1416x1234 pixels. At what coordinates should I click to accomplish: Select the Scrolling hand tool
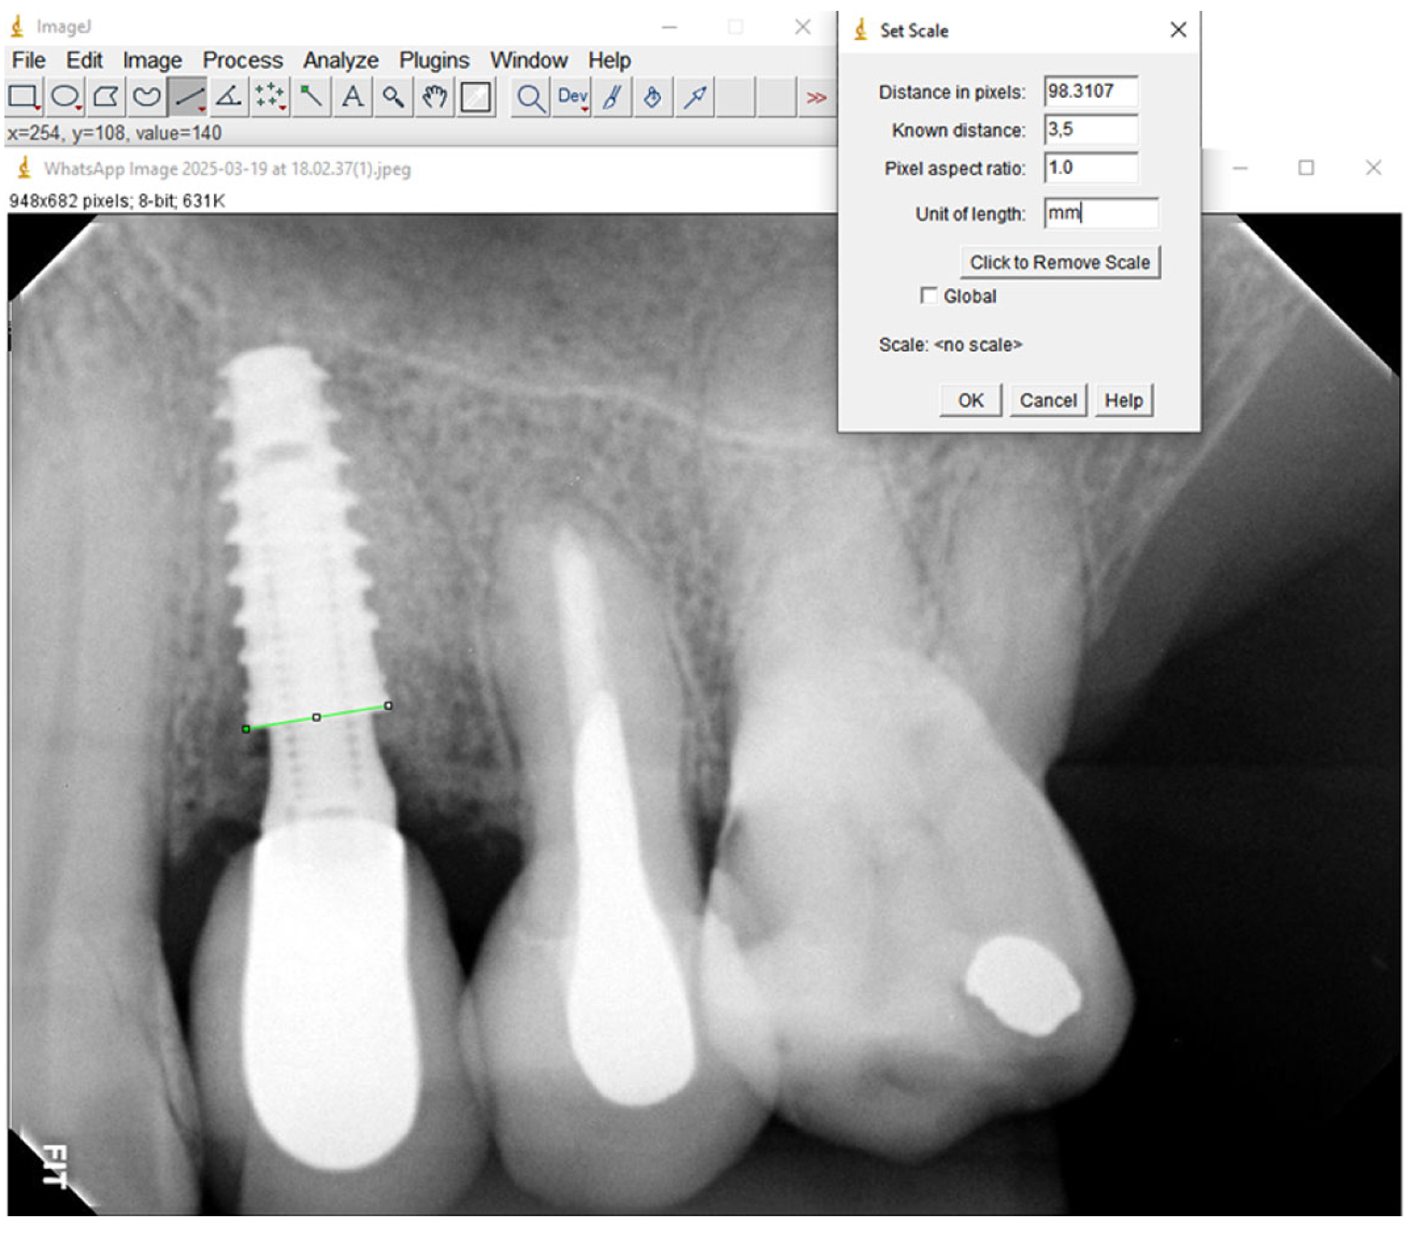434,97
